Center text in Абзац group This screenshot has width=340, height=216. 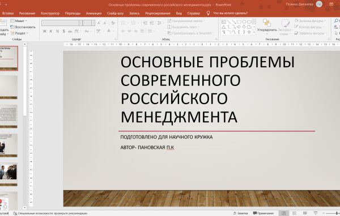[x=129, y=31]
